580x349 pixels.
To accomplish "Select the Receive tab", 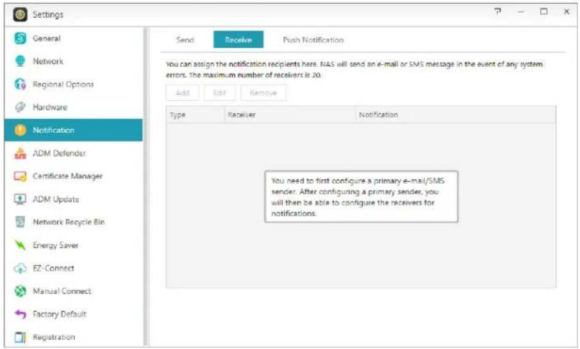I will [238, 40].
